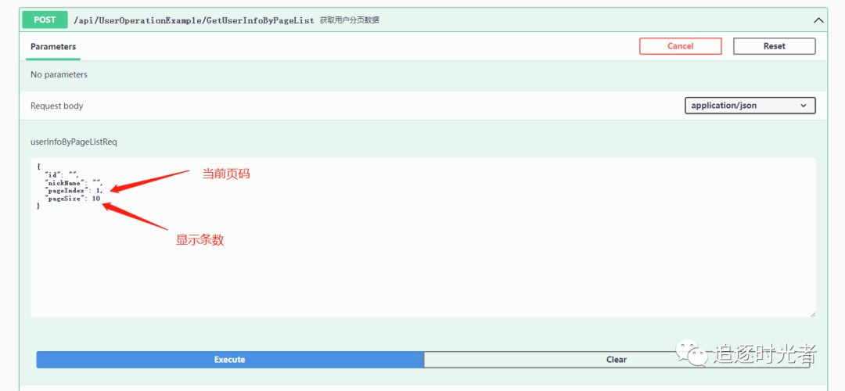
Task: Click the Clear button
Action: click(616, 360)
